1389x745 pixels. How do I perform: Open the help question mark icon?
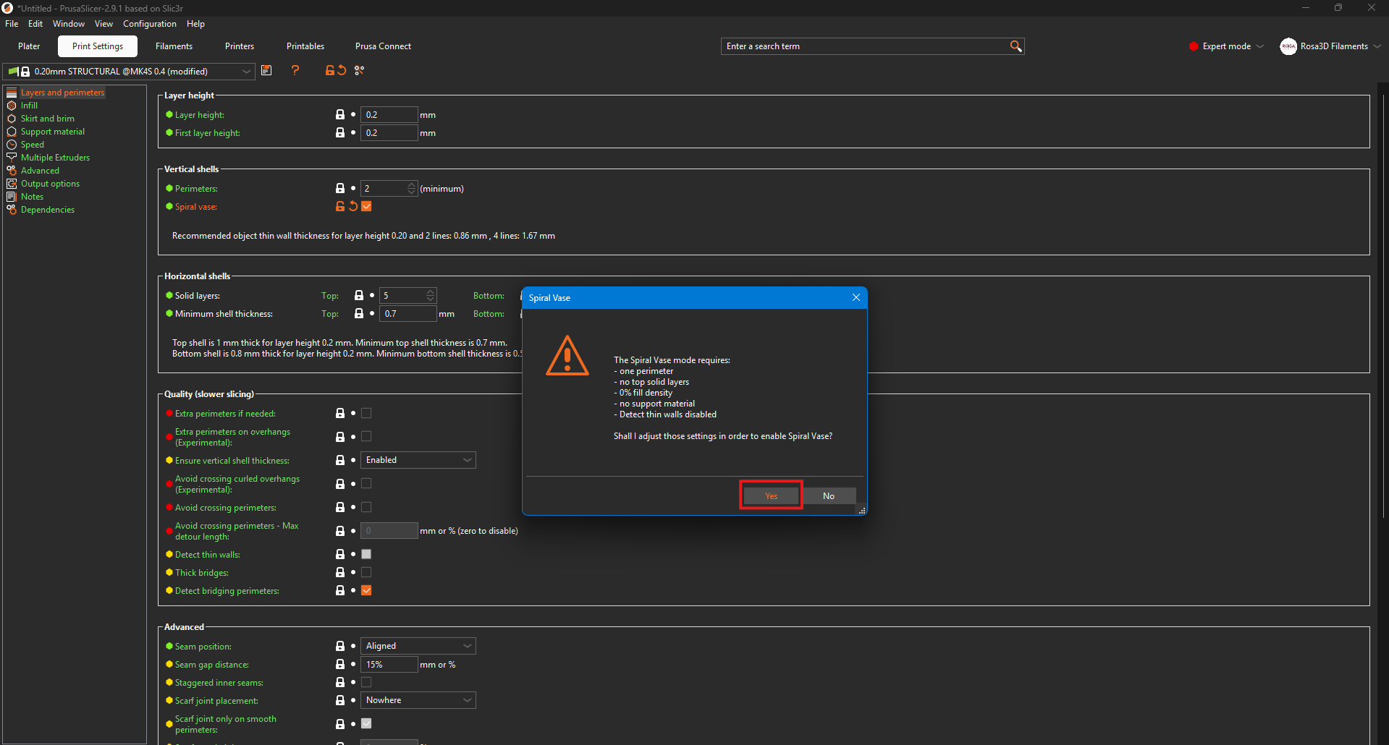[x=295, y=70]
